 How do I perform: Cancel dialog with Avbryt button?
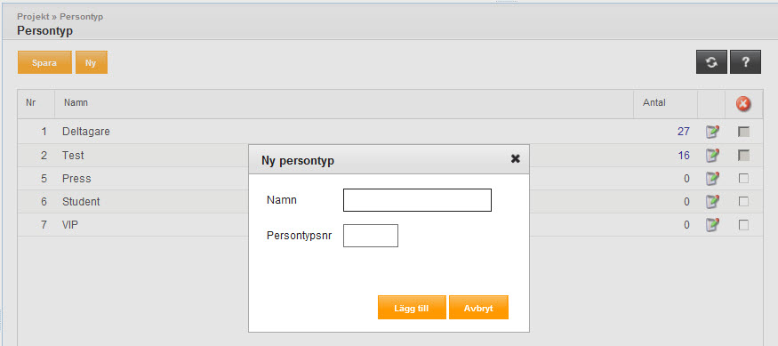coord(479,308)
